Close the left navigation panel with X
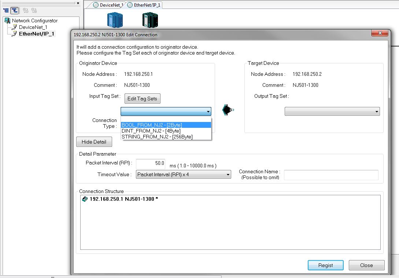399x278 pixels. click(78, 3)
